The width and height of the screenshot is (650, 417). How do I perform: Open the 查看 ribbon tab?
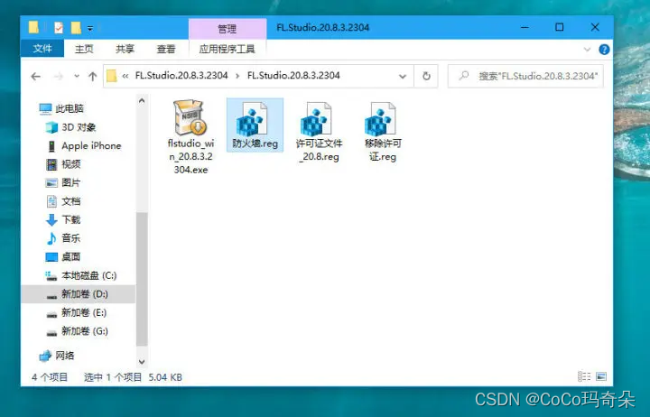point(166,49)
